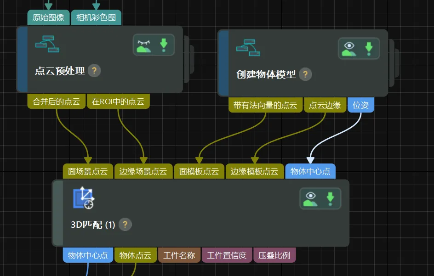Click the 工件置信度 output label
Screen dimensions: 434x276
pyautogui.click(x=228, y=255)
